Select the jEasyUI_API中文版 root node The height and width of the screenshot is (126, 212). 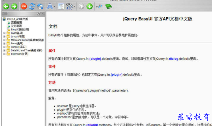(17, 19)
